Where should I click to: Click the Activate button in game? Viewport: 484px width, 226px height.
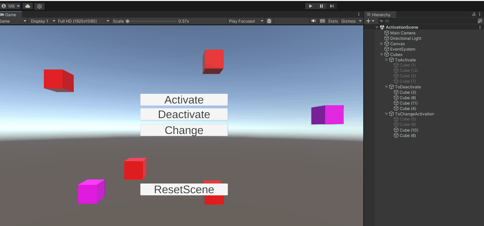(184, 100)
